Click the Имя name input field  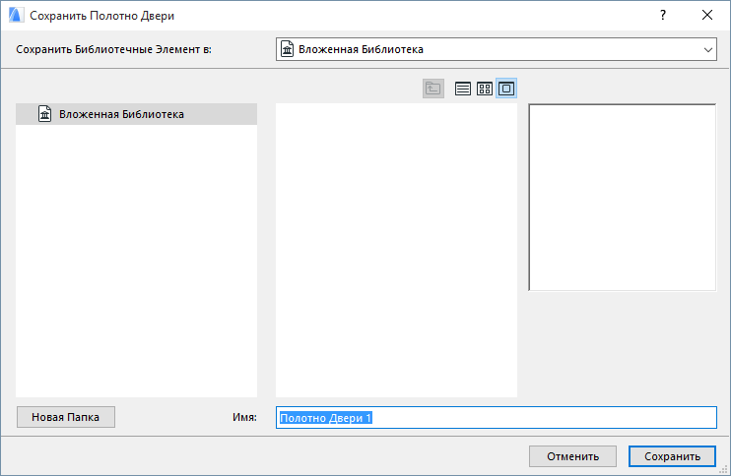coord(497,417)
